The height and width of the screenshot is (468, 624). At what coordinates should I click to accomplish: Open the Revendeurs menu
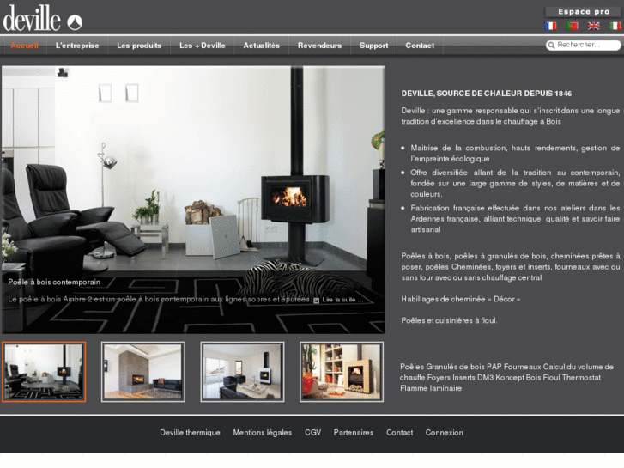(x=319, y=46)
